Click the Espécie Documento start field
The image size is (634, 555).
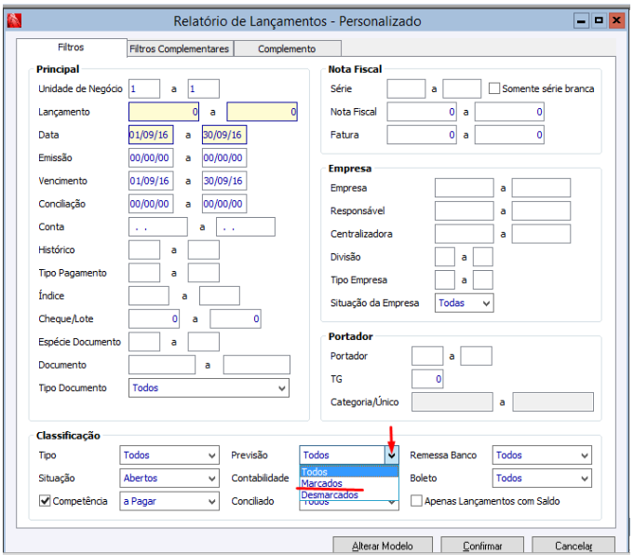(144, 343)
